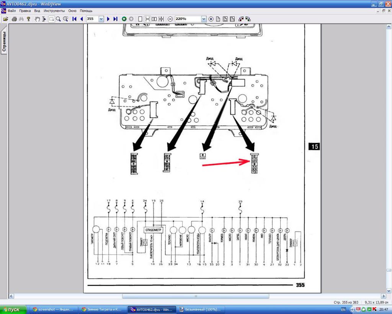Toggle continuous page layout mode
Screen dimensions: 392x314
[147, 19]
